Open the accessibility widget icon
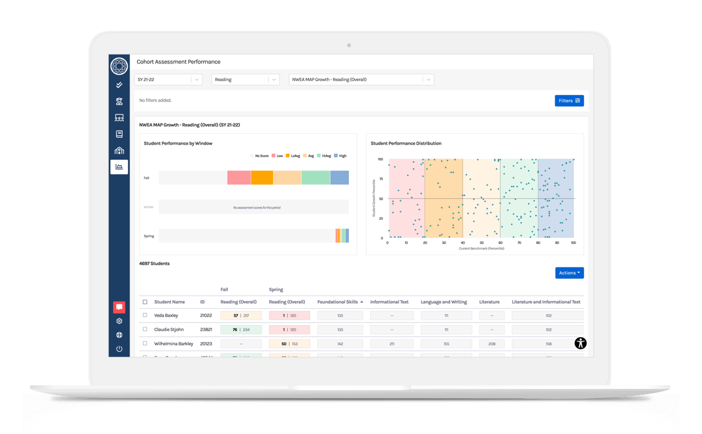This screenshot has height=434, width=702. (580, 343)
